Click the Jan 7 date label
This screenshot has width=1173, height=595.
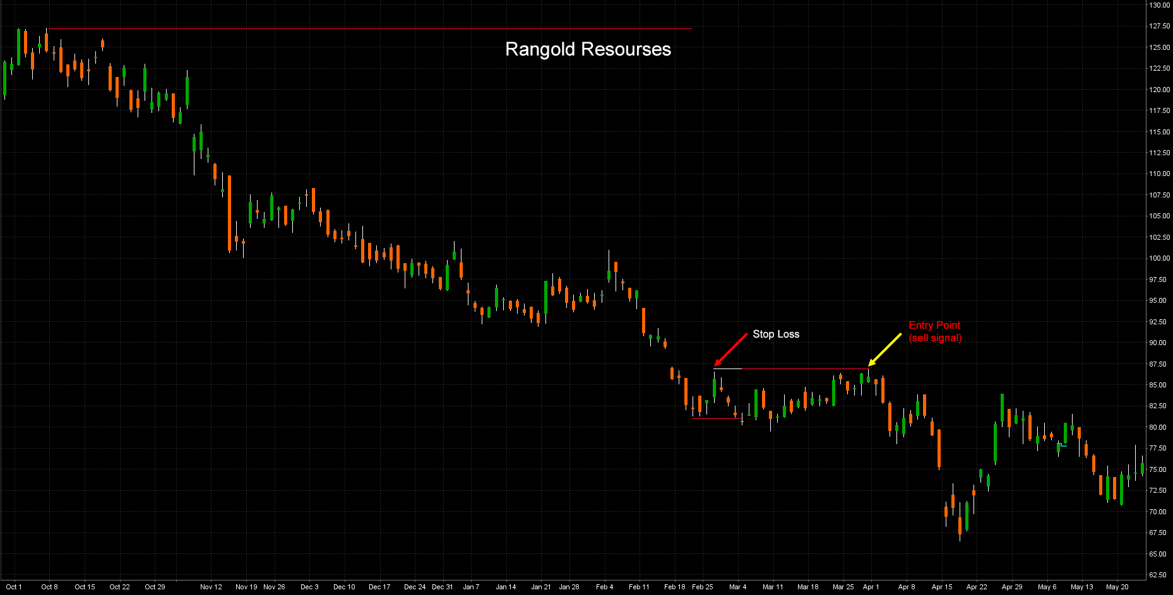pos(471,587)
